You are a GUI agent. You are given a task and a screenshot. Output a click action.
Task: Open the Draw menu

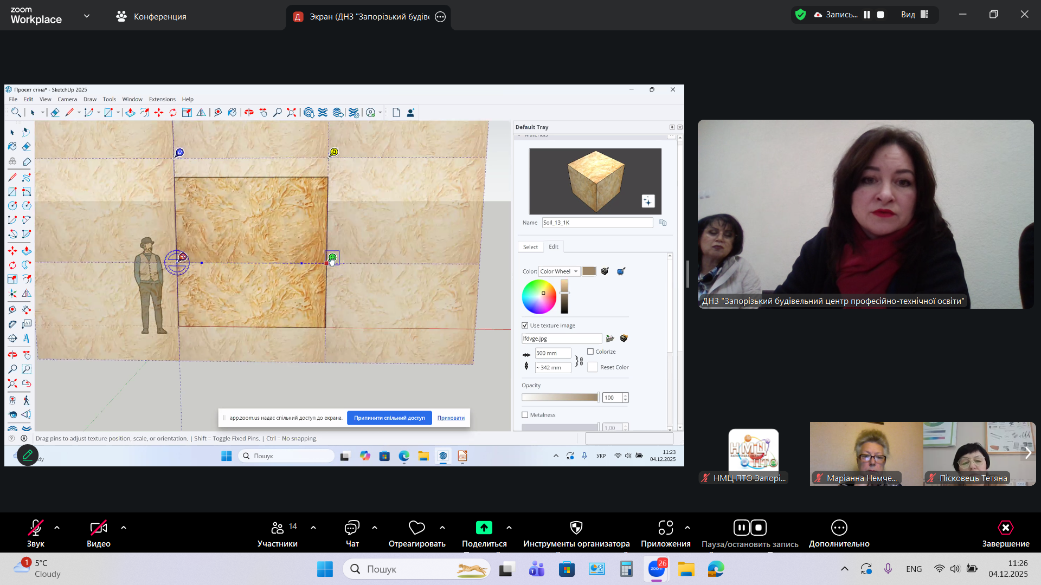[x=90, y=99]
